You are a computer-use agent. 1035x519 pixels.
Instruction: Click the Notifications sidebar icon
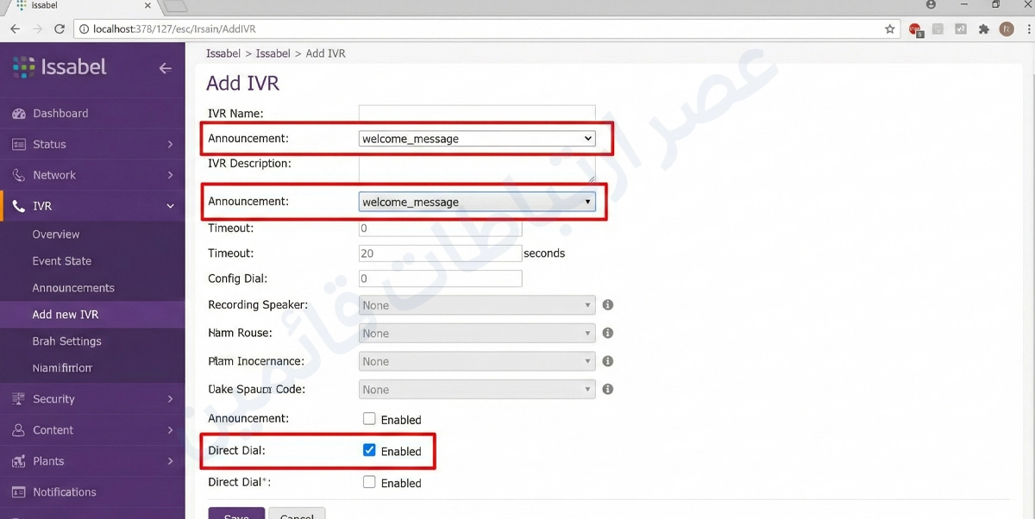pyautogui.click(x=18, y=492)
